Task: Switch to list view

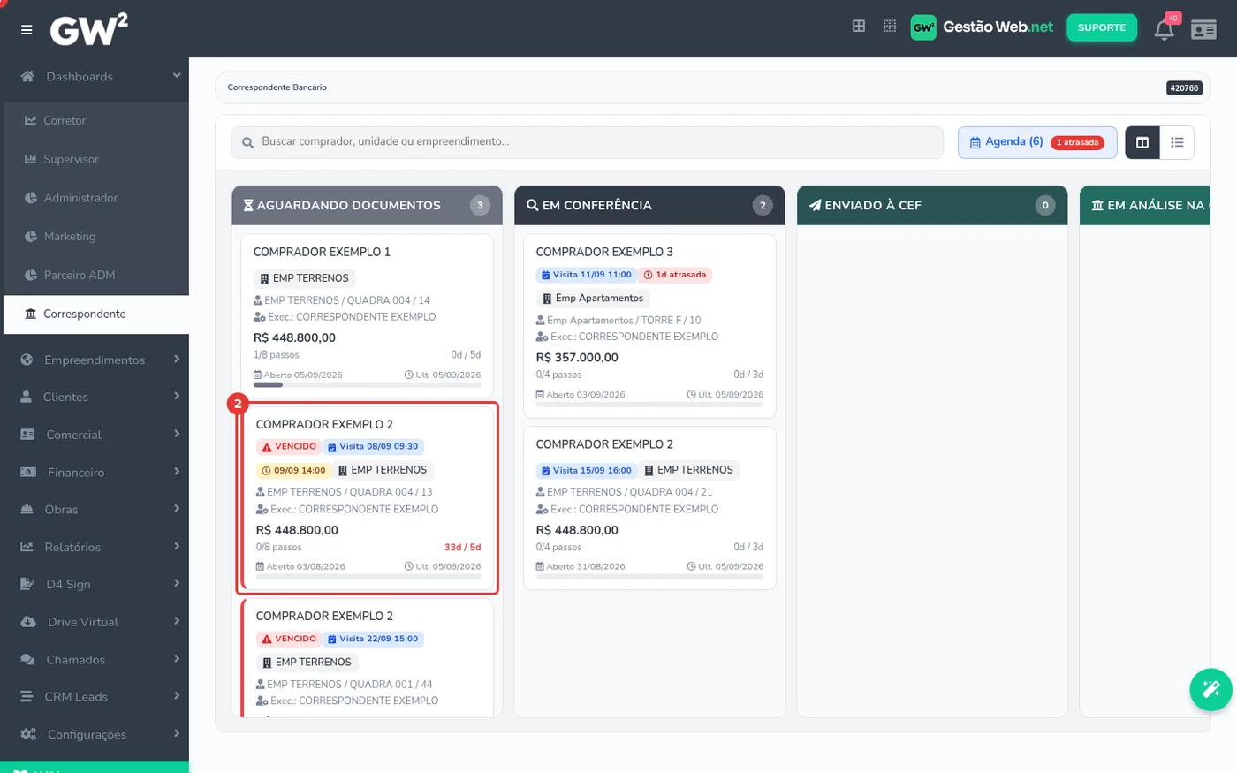Action: tap(1177, 142)
